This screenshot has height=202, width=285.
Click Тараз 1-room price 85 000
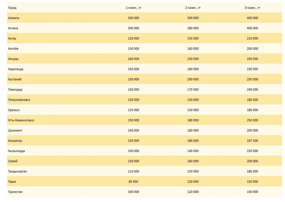[x=133, y=182]
